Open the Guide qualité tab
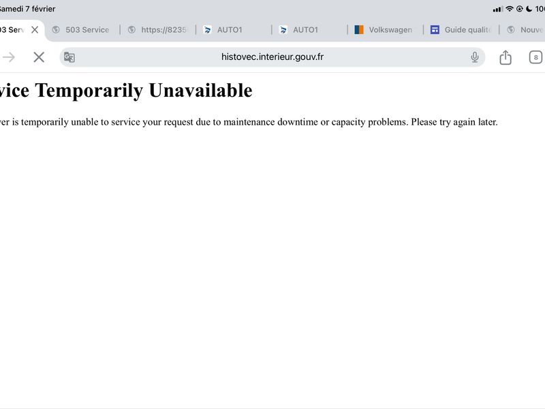Viewport: 545px width, 409px height. point(461,30)
